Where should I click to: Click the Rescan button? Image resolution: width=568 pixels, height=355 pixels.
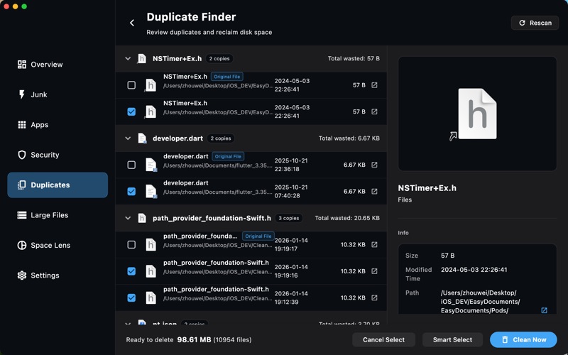[x=535, y=23]
